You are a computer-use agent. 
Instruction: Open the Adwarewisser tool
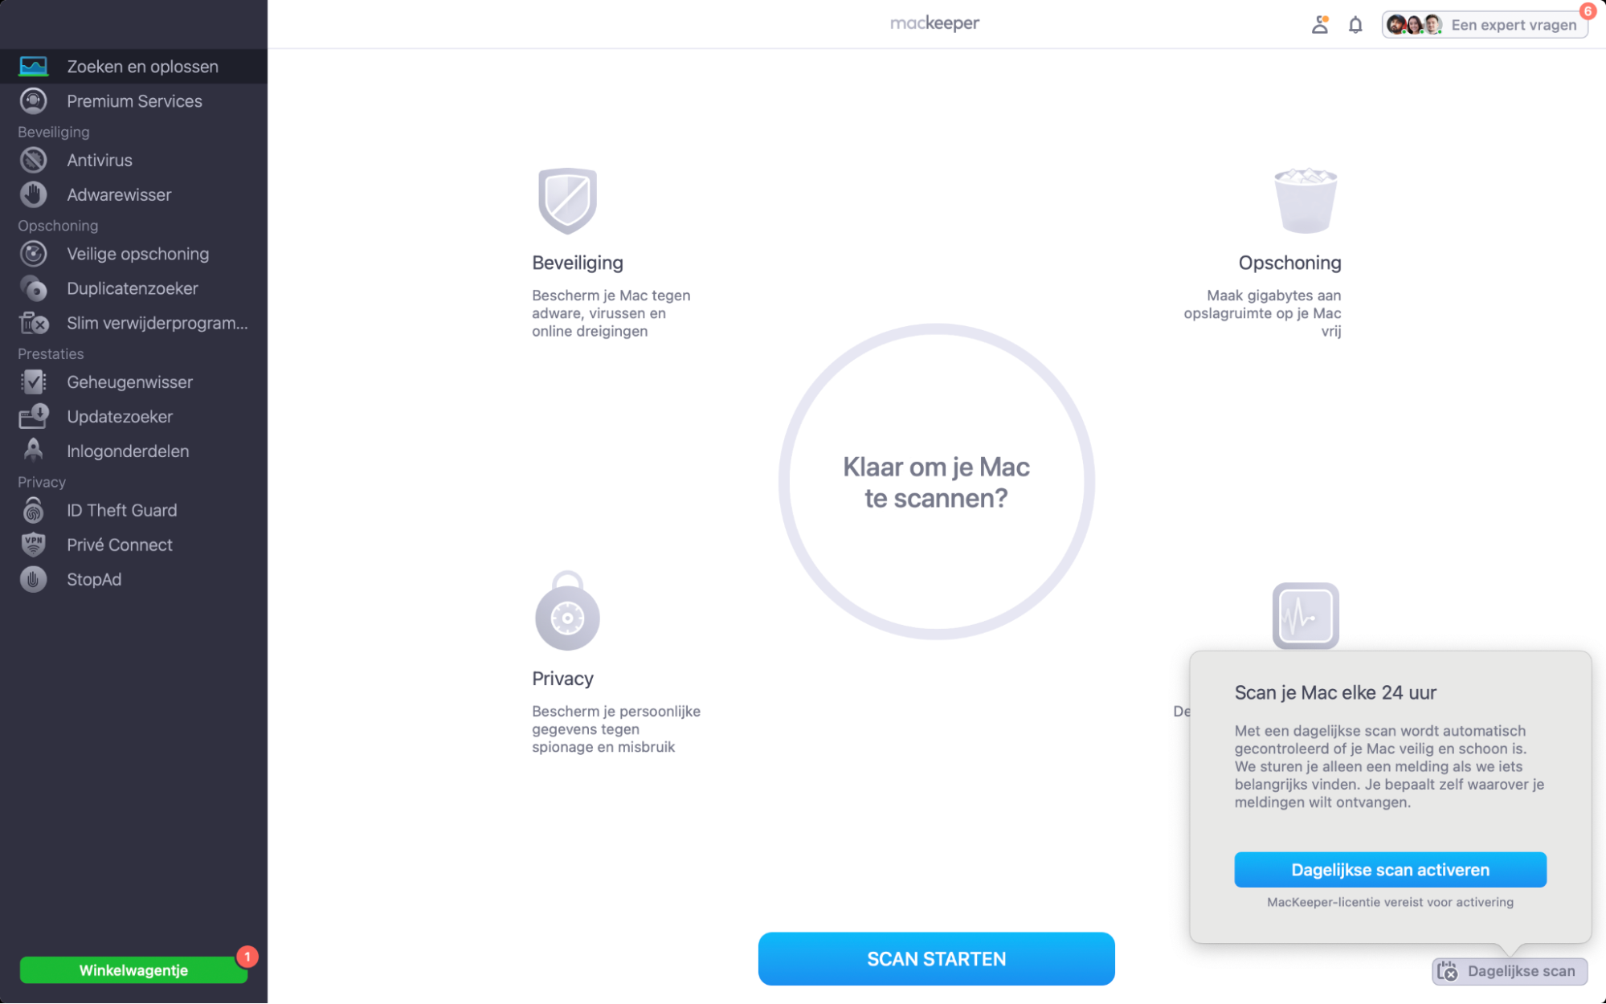(119, 194)
